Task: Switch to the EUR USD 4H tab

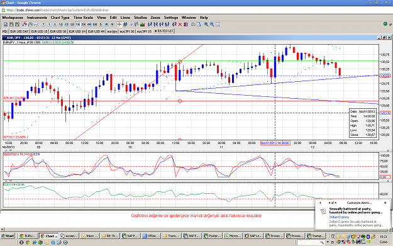Action: pyautogui.click(x=96, y=31)
